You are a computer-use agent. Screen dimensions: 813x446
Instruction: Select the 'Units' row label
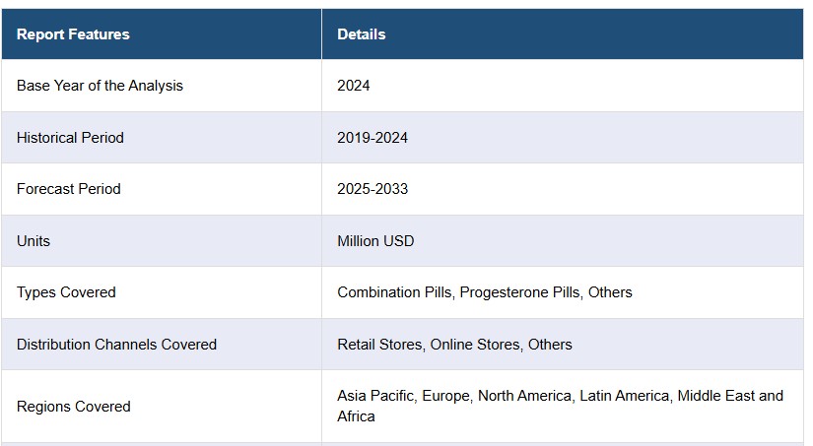34,241
